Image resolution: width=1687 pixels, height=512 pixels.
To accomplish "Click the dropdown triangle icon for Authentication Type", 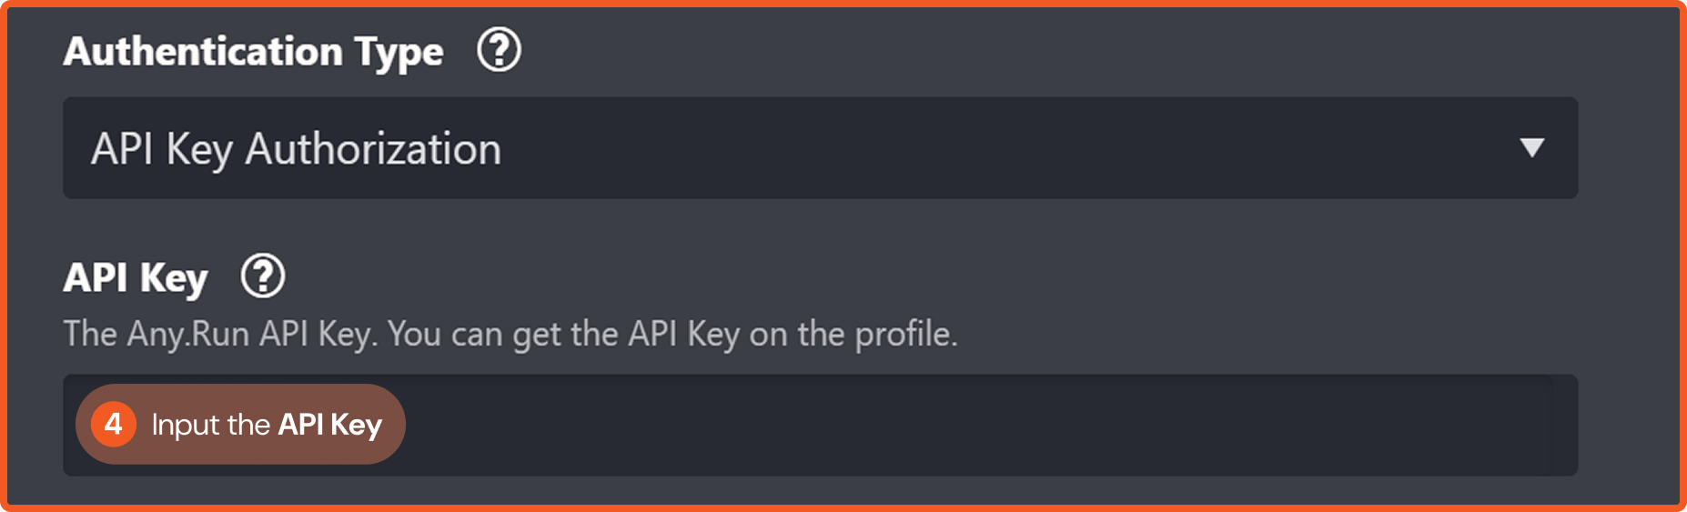I will 1532,148.
